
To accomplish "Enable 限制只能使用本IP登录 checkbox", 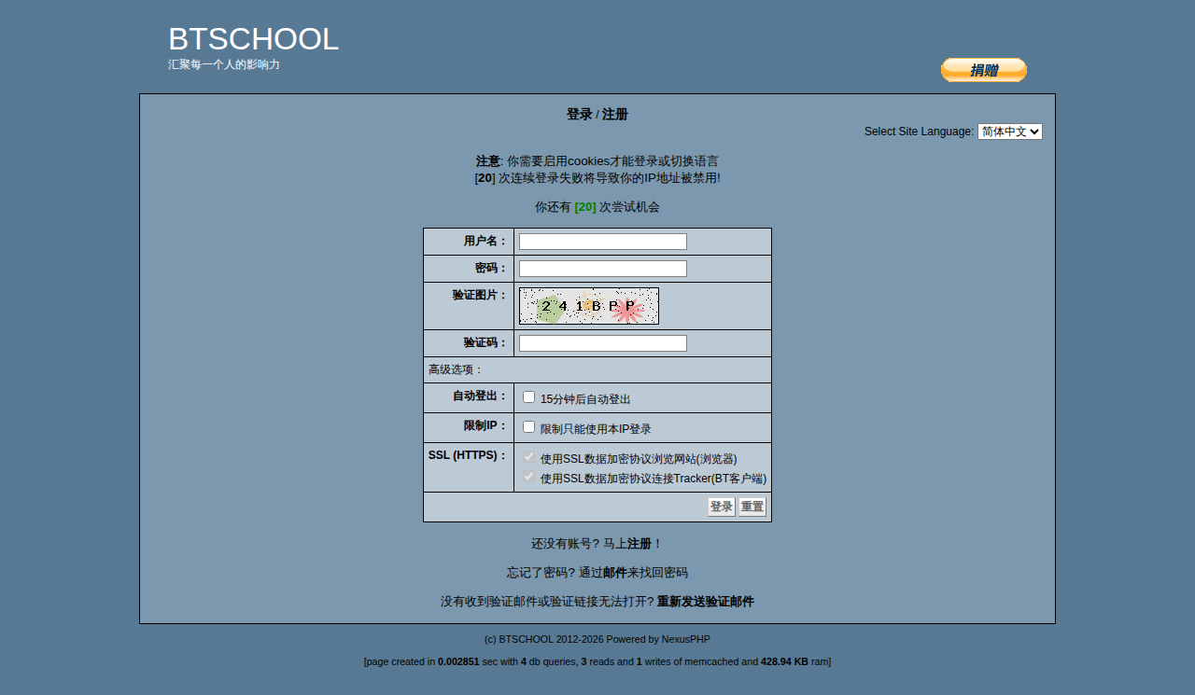I will 528,427.
